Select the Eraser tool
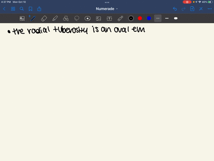The width and height of the screenshot is (214, 161). click(x=44, y=18)
